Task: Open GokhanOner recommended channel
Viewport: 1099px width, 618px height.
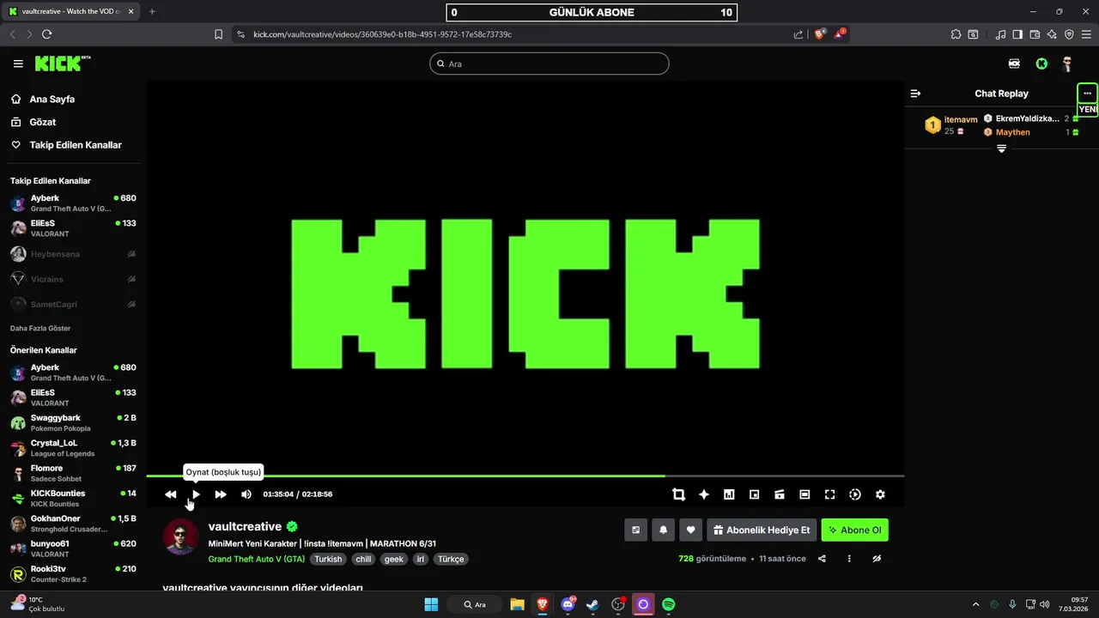Action: tap(72, 524)
